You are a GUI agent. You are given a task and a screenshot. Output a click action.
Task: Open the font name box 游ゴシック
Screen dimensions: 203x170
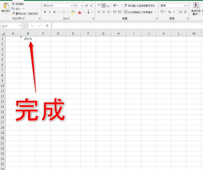tap(58, 6)
